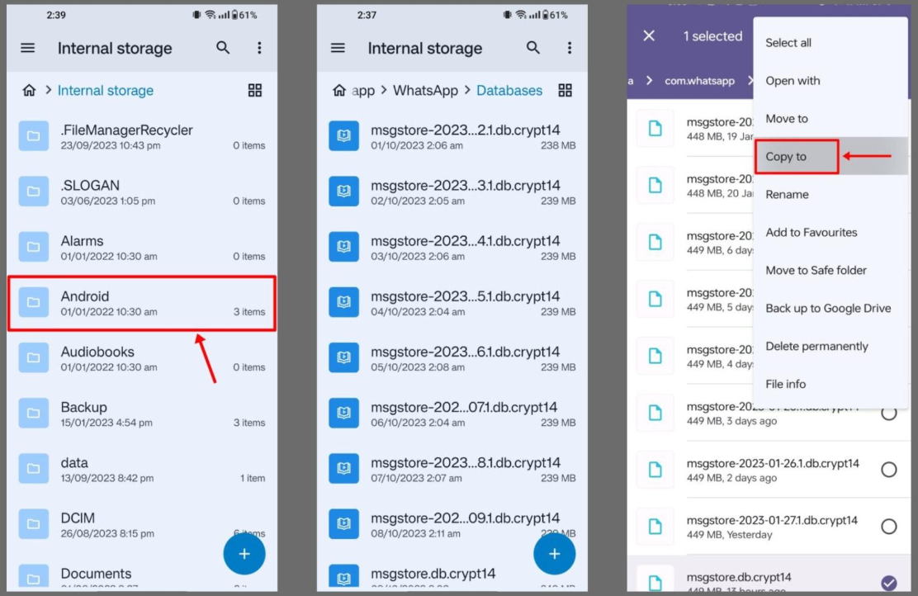918x596 pixels.
Task: Tap .SLOGAN folder icon
Action: click(33, 192)
